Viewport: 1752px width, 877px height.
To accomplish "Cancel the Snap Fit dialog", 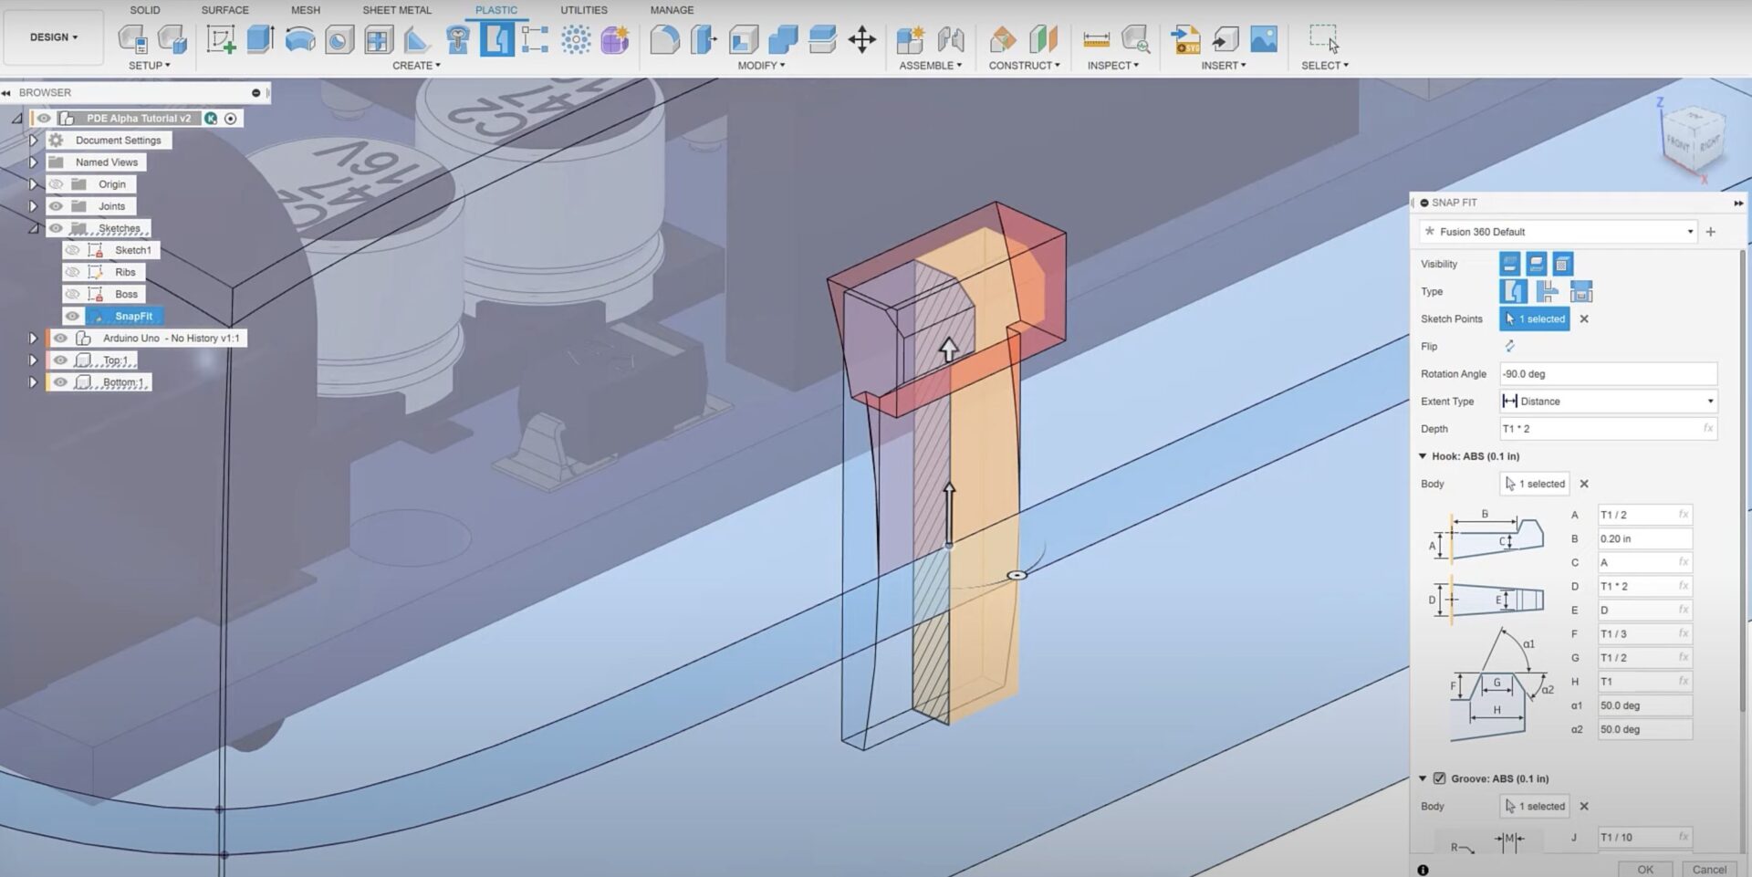I will pyautogui.click(x=1709, y=869).
